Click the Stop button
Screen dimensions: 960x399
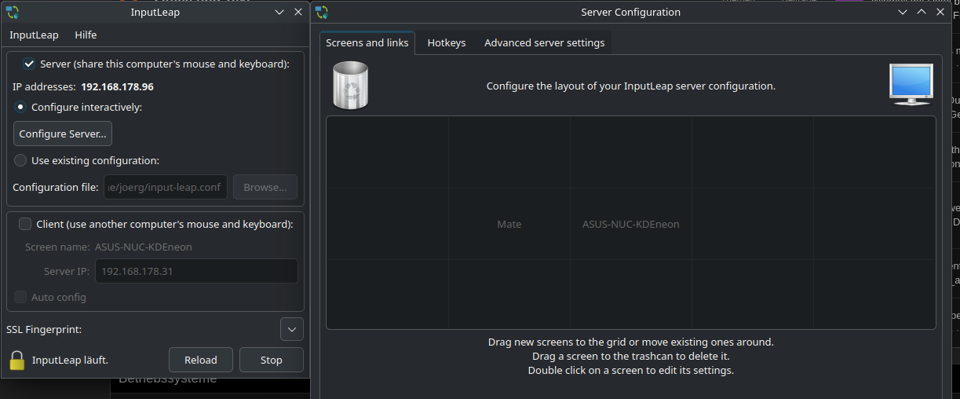click(272, 360)
